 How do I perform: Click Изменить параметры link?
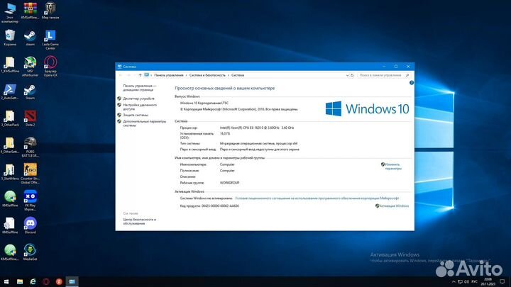[x=392, y=167]
